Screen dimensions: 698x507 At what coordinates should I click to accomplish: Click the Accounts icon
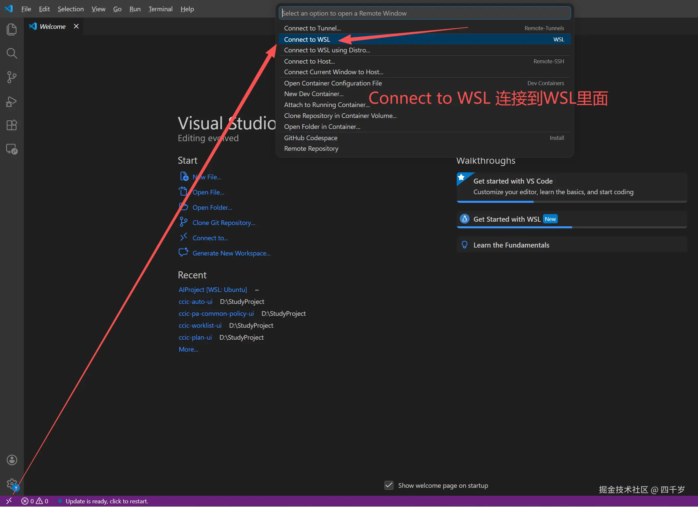click(x=12, y=460)
